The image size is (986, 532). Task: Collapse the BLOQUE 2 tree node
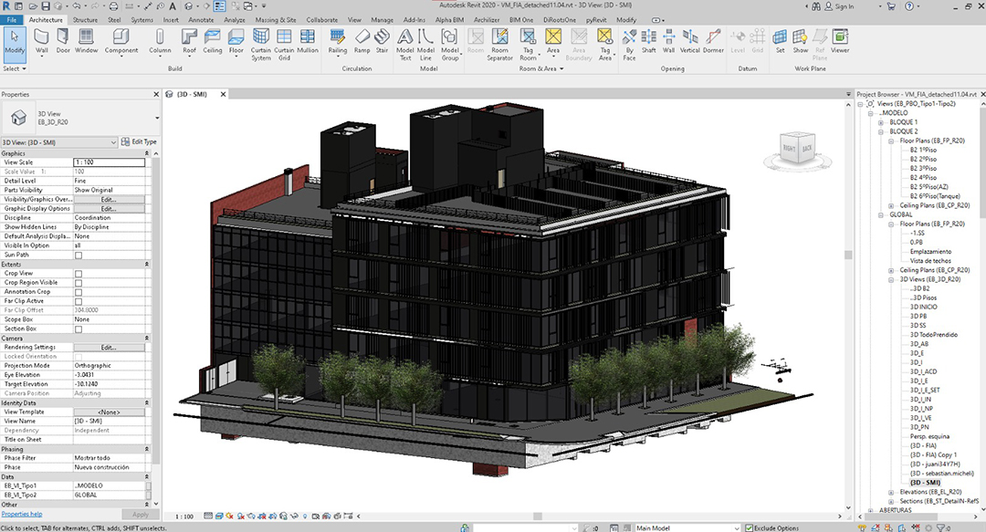coord(882,131)
